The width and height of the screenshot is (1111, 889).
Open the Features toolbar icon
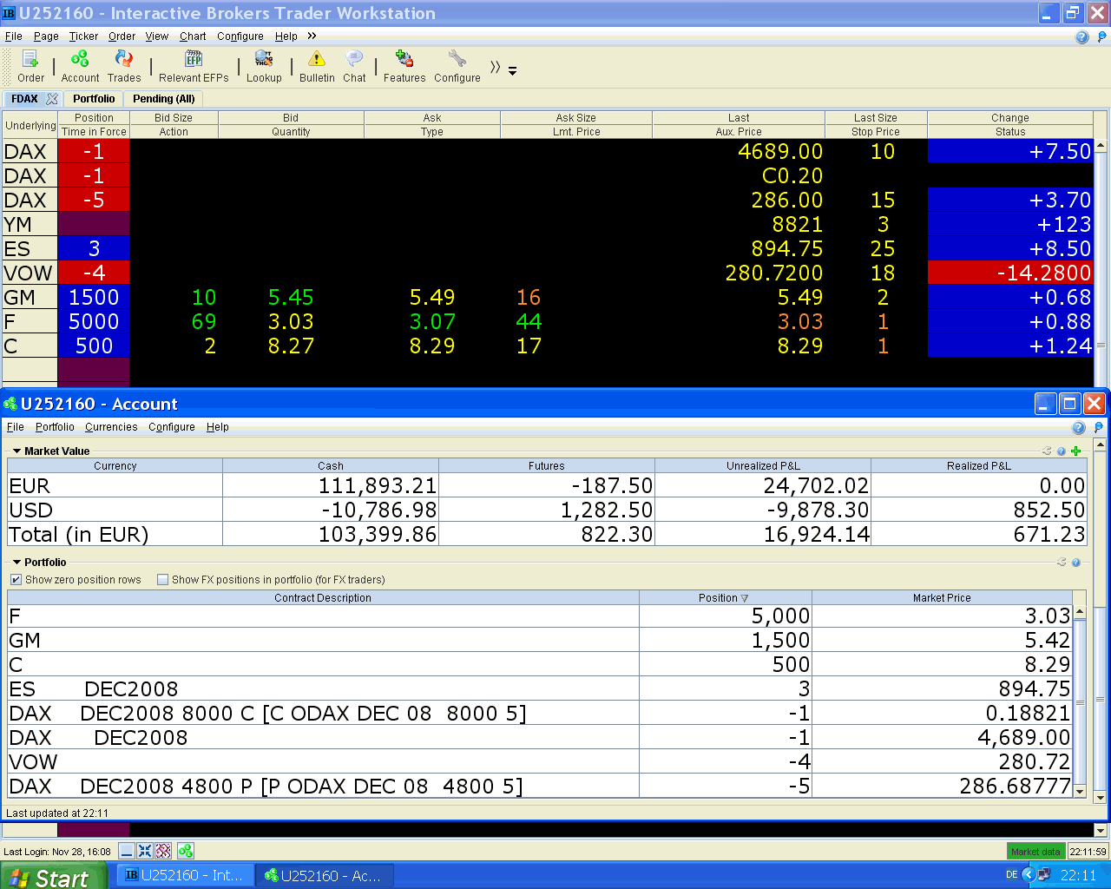(404, 66)
